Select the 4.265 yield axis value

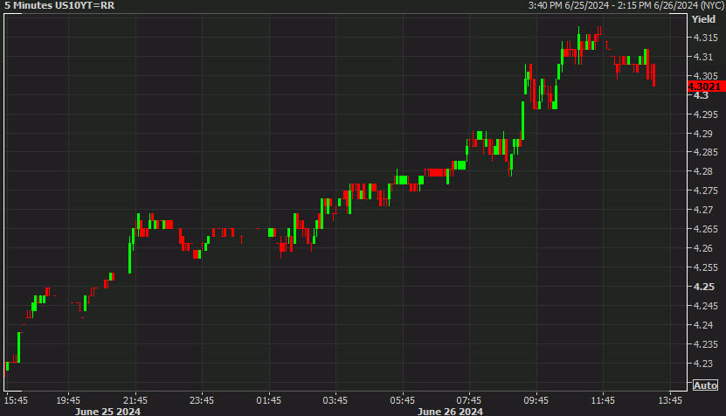point(706,229)
